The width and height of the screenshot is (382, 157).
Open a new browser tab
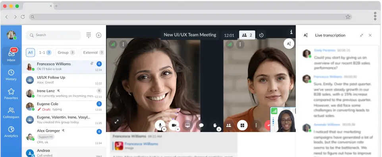56,6
